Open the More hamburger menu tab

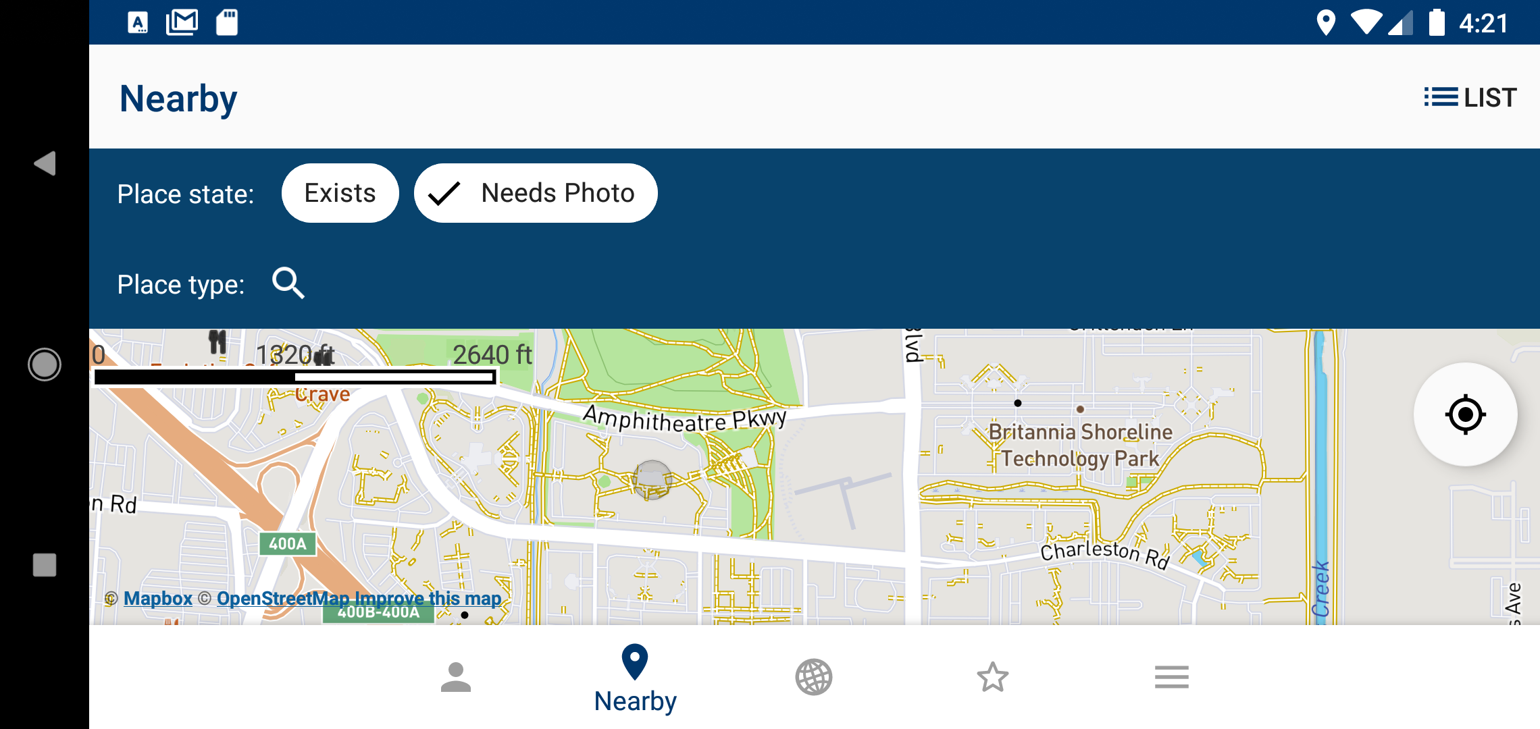pos(1172,677)
